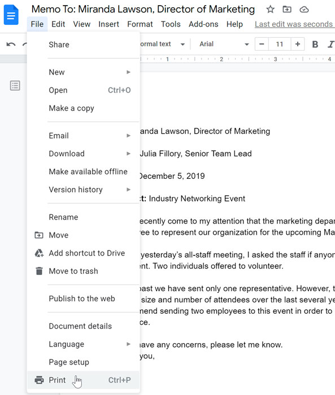Open the Help menu
This screenshot has height=395, width=335.
(x=234, y=24)
